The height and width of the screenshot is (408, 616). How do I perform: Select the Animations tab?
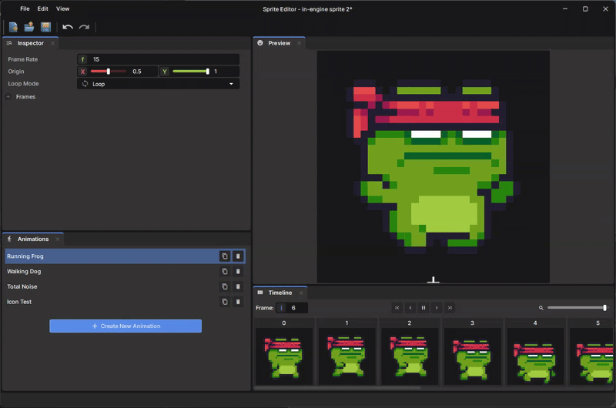point(33,239)
